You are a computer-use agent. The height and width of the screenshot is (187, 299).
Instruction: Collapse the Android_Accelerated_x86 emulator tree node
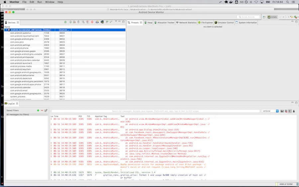tap(6, 30)
